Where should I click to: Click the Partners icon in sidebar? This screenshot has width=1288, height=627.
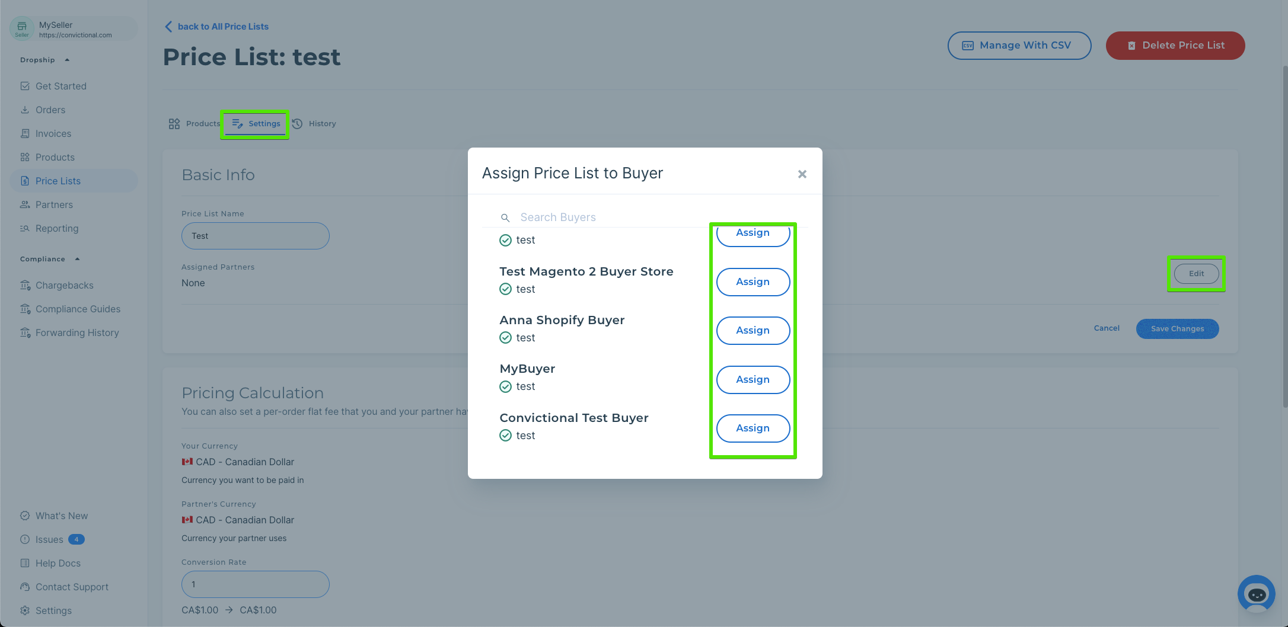[x=25, y=204]
